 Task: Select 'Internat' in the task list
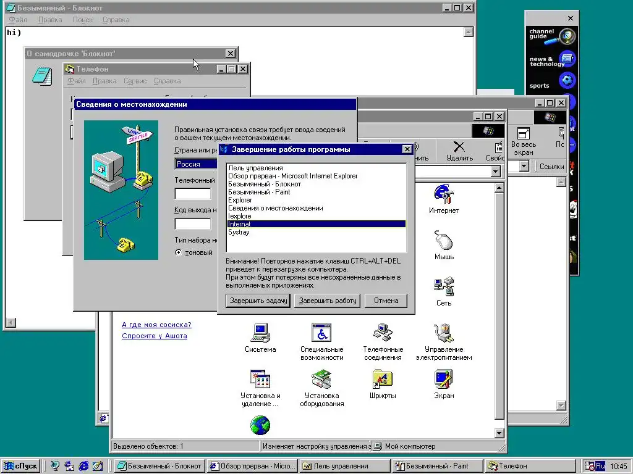click(x=316, y=224)
